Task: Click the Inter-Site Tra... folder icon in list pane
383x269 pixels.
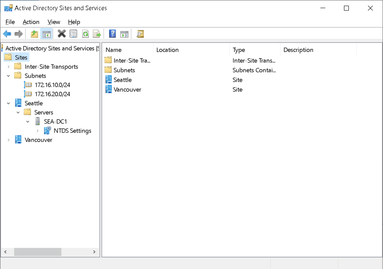Action: [108, 60]
